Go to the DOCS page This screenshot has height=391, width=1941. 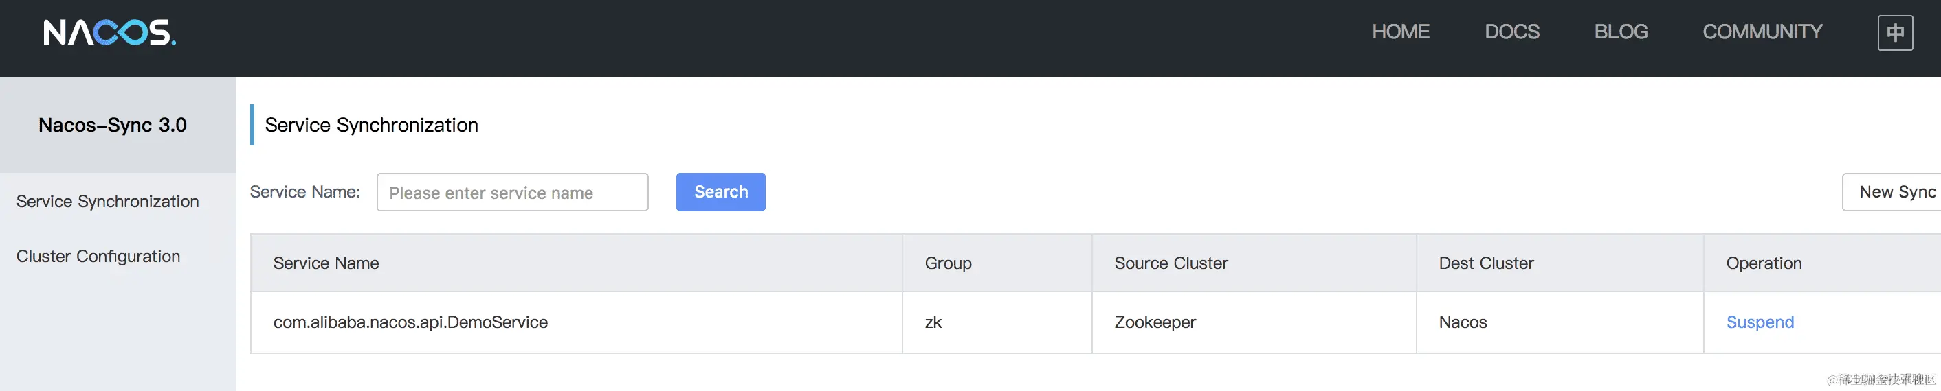tap(1511, 32)
